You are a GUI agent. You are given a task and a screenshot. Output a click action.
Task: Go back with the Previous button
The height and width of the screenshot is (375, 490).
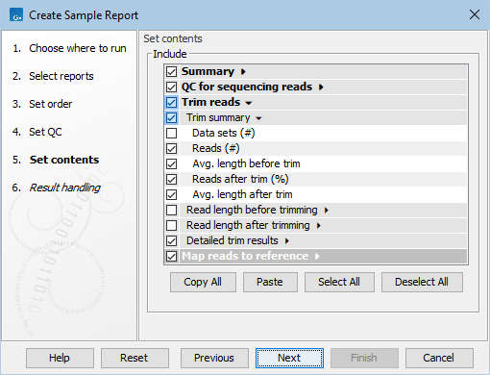(x=214, y=358)
